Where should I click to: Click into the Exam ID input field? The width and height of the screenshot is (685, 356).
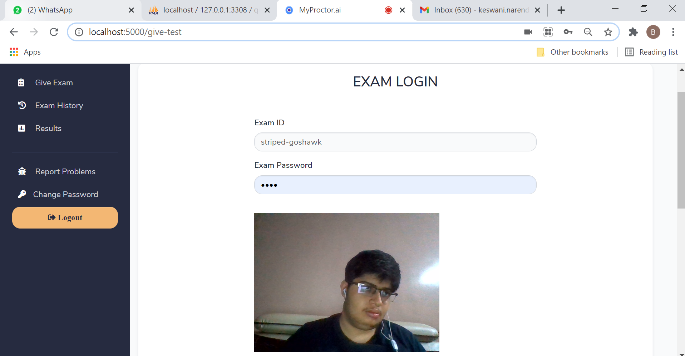pos(395,142)
